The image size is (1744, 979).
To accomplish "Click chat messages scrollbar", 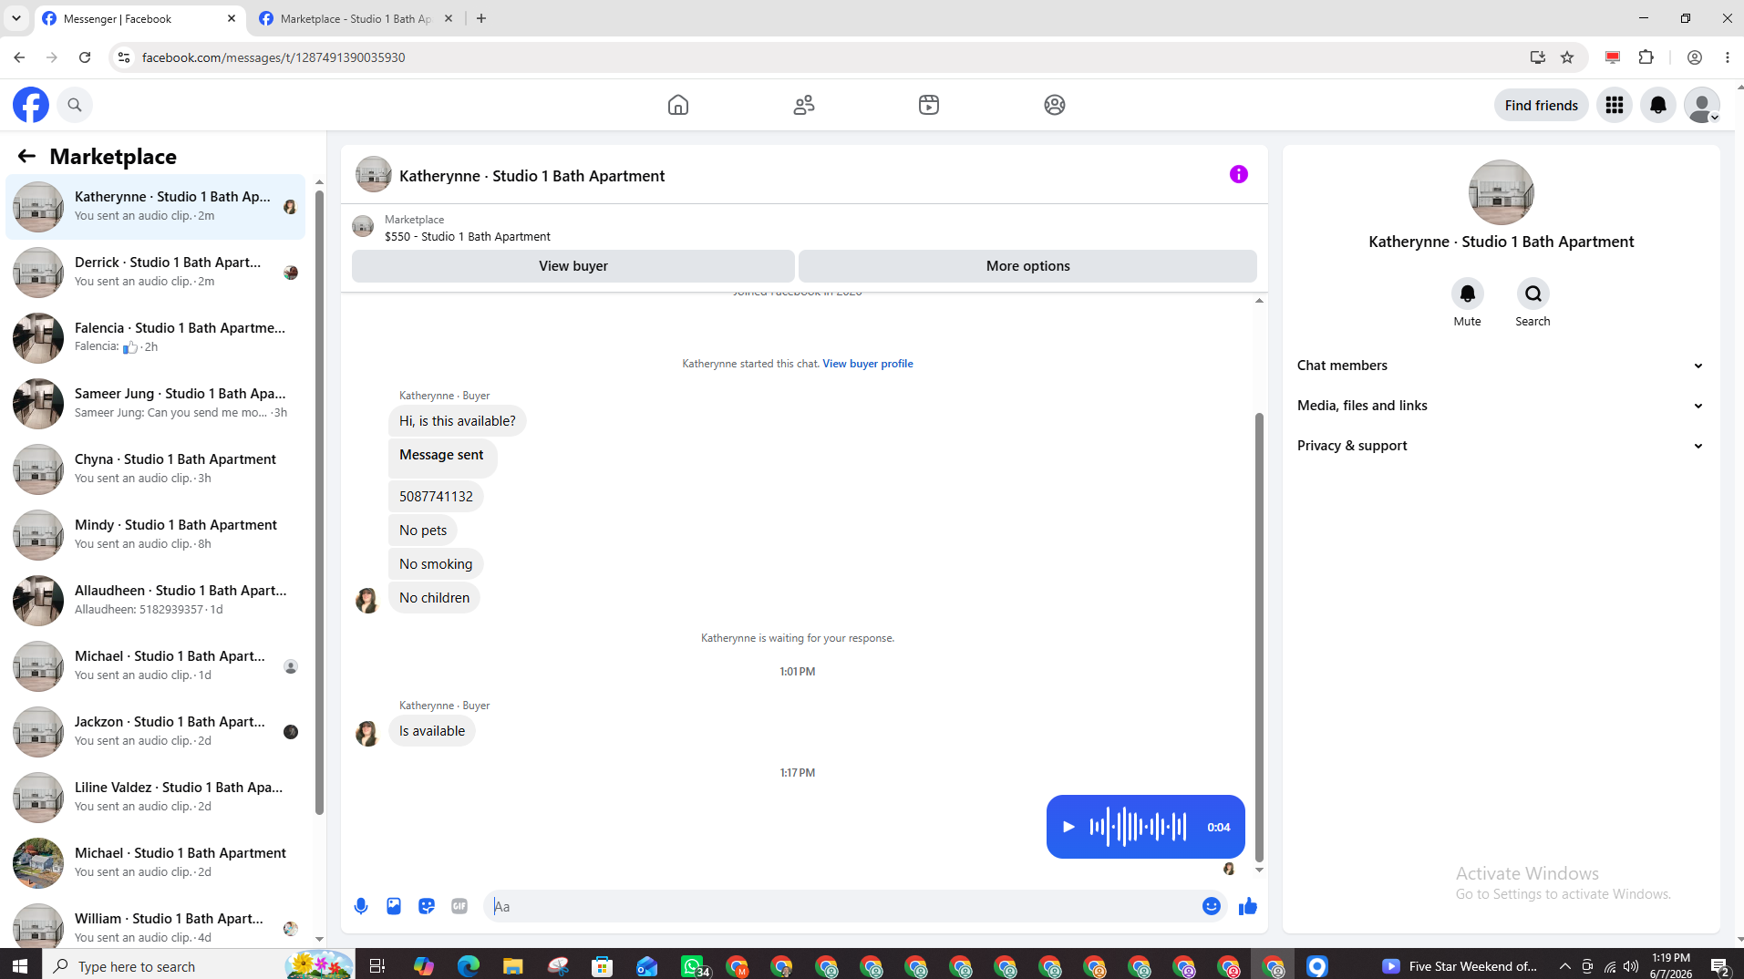I will coord(1259,636).
